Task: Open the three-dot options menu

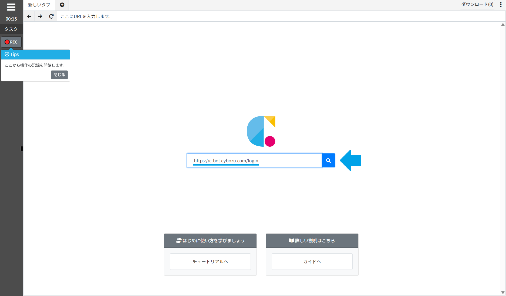Action: point(501,5)
